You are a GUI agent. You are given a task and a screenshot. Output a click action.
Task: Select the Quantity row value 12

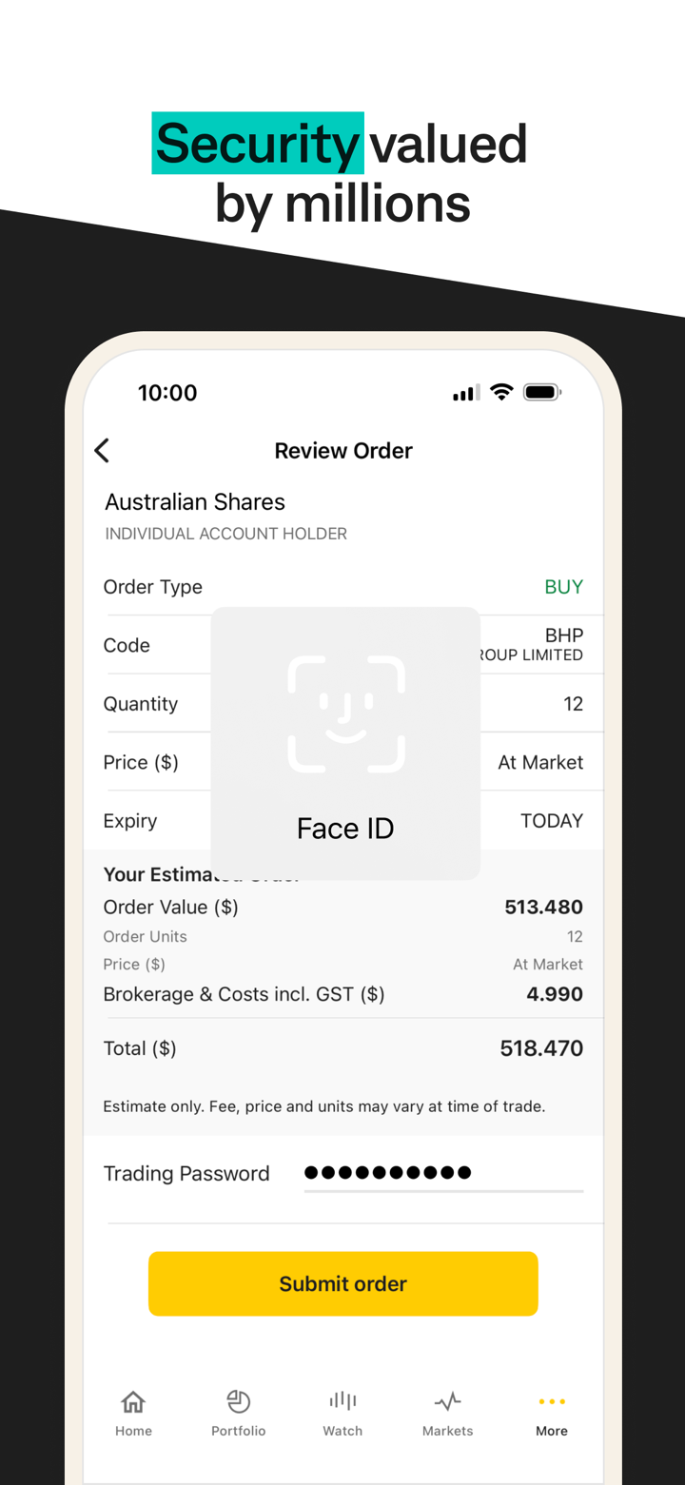point(573,704)
